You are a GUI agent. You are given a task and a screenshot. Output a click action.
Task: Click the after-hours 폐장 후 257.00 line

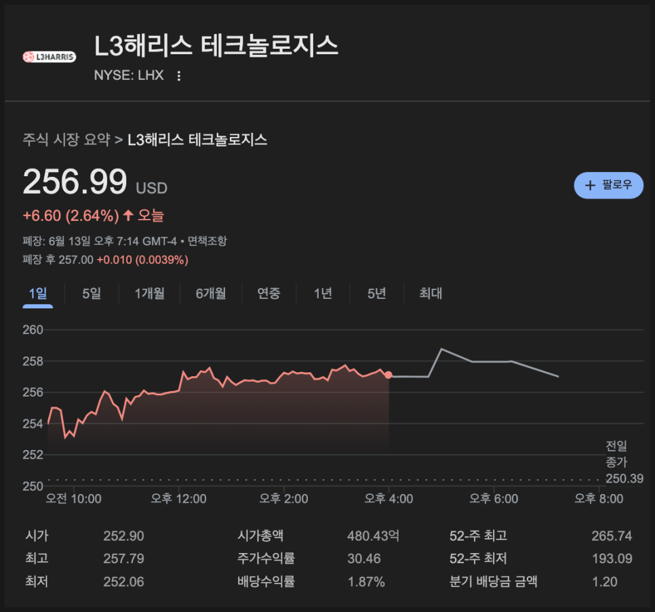[105, 260]
